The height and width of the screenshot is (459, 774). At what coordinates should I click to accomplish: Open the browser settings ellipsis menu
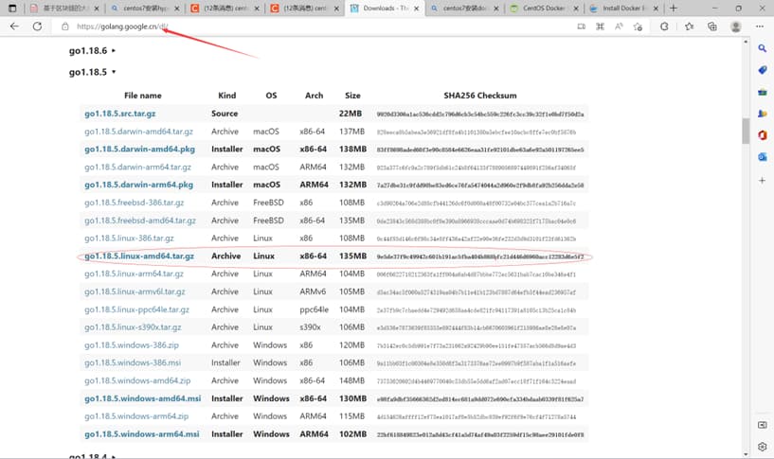[x=759, y=26]
